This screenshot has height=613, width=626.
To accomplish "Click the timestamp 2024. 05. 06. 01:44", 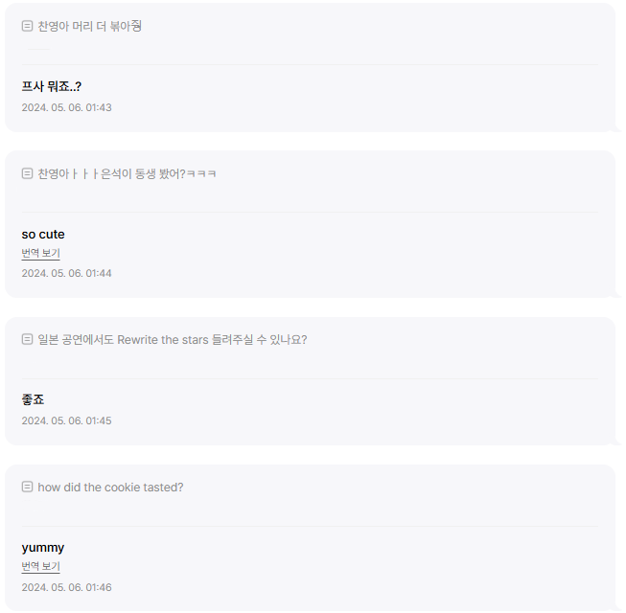I will coord(67,274).
